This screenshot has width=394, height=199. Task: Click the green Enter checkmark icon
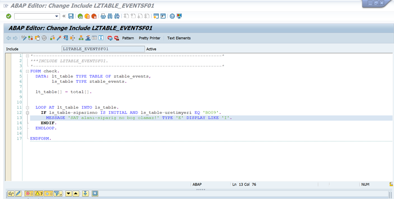[x=9, y=16]
